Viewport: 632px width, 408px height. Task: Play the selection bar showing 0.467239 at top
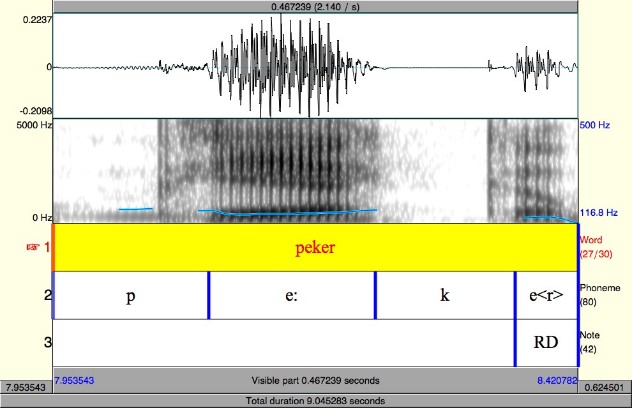[315, 7]
